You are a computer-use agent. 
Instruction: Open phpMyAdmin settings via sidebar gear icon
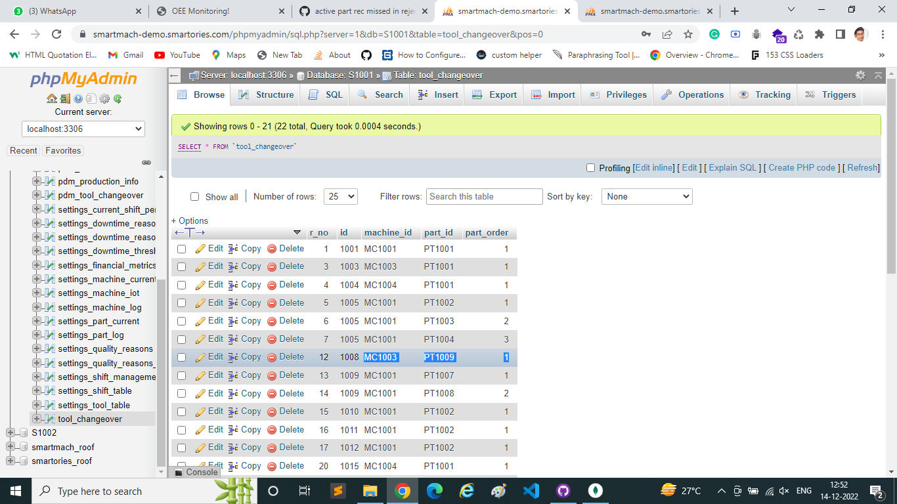104,100
